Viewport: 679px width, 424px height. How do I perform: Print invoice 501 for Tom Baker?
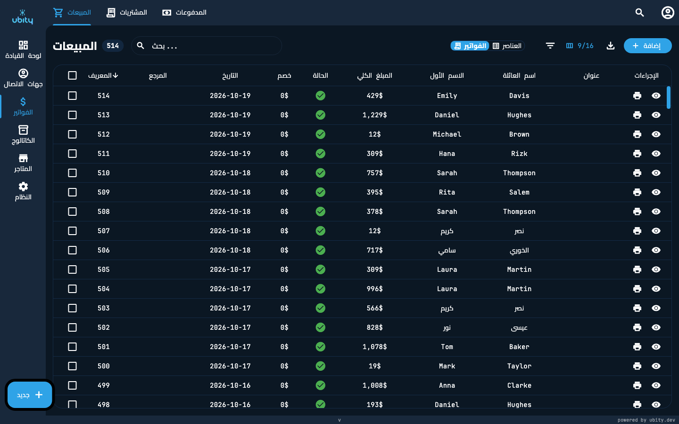pos(637,347)
